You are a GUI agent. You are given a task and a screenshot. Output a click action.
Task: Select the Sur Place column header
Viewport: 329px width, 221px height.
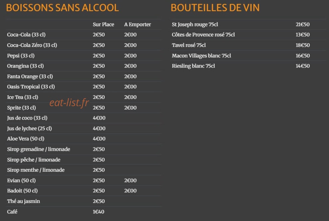click(x=103, y=24)
